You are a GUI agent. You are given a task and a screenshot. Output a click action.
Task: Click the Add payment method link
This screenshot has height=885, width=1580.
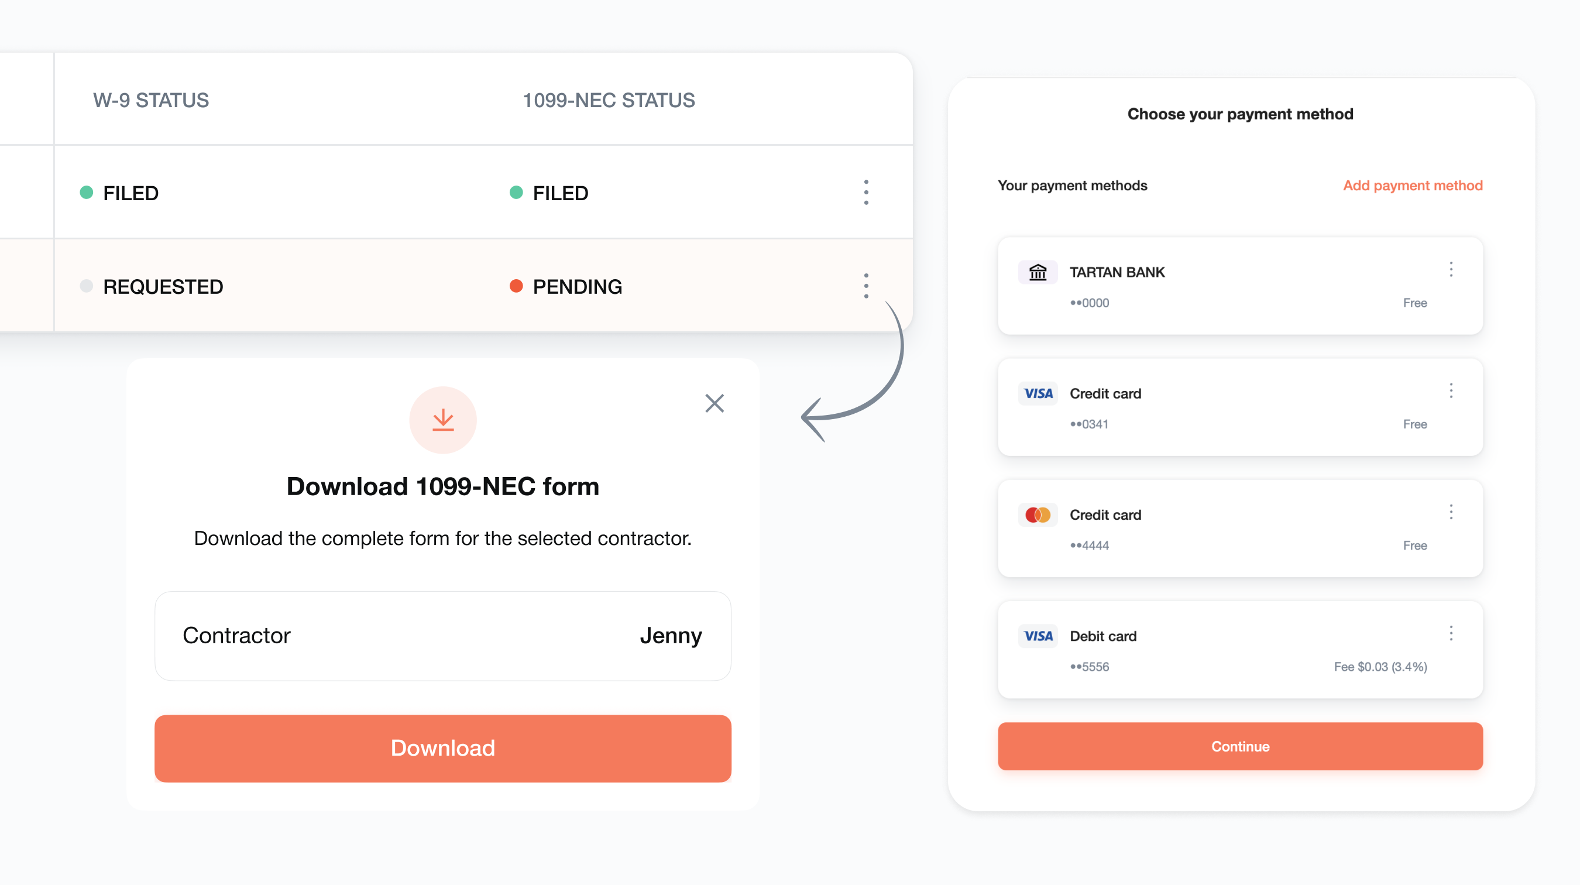coord(1412,185)
